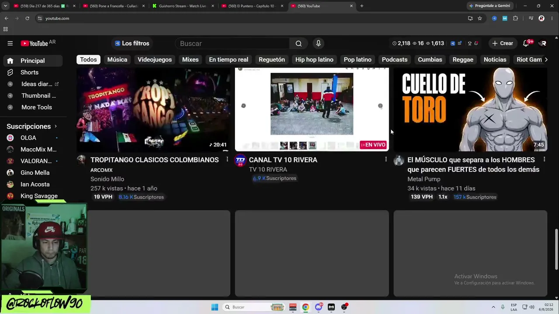Open options menu for Tropitango video

[227, 160]
